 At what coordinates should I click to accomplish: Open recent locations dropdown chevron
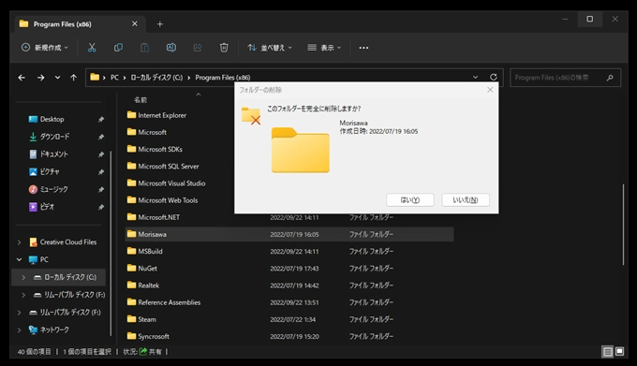[x=57, y=78]
